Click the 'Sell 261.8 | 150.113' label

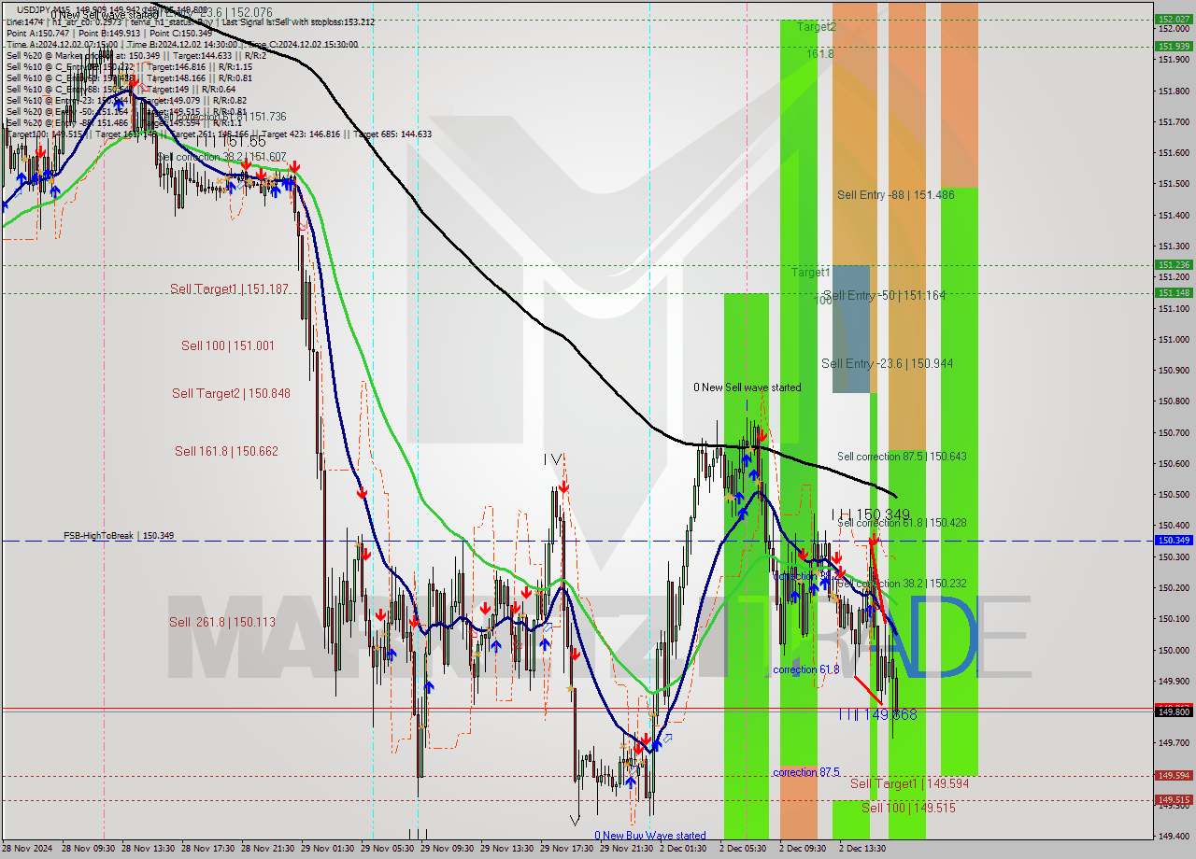(222, 622)
